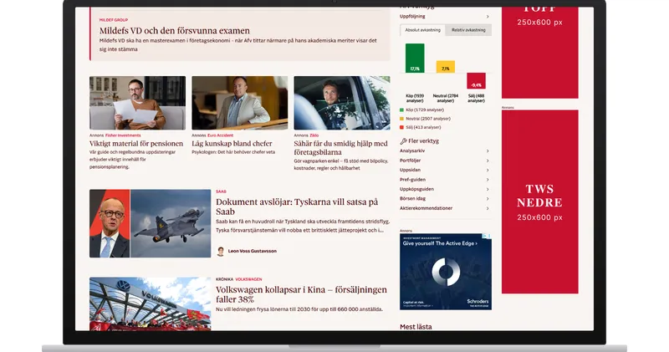Open the Volkswagen building article image
669x352 pixels.
coord(151,304)
